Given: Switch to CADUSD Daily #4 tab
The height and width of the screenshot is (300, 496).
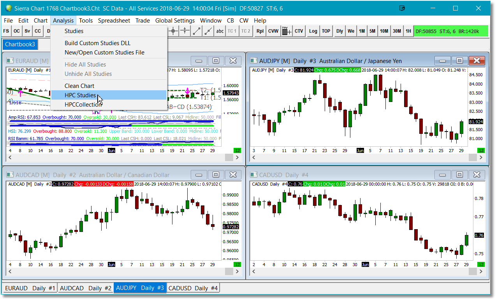Looking at the screenshot, I should tap(193, 288).
